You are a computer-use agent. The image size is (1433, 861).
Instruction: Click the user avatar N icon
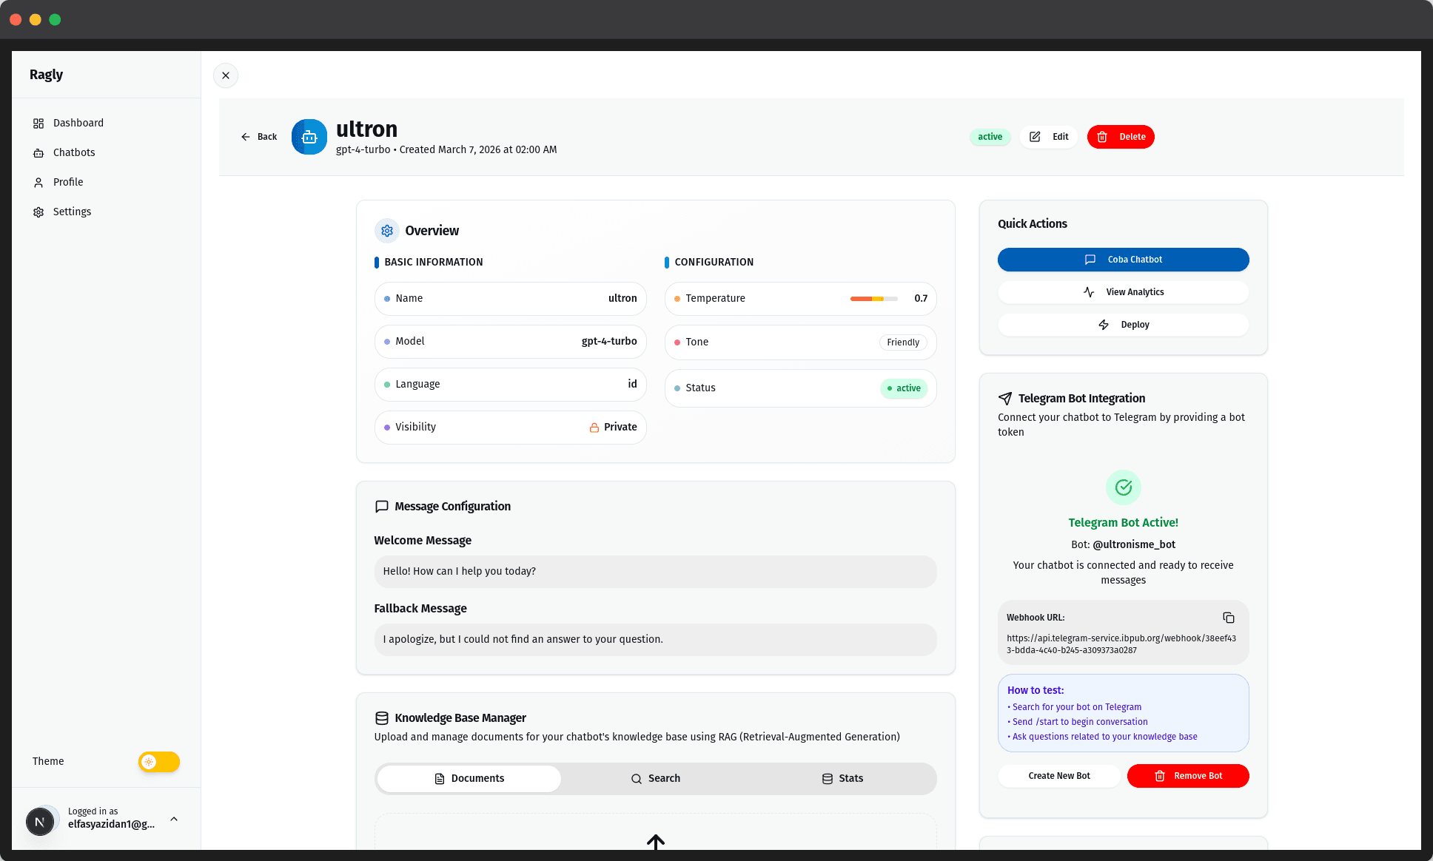click(40, 821)
